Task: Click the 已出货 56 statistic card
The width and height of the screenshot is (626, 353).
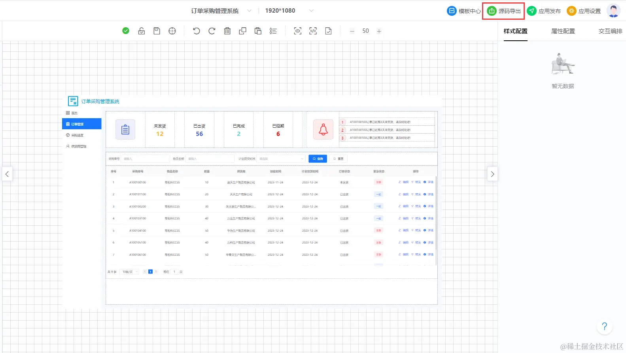Action: (199, 130)
